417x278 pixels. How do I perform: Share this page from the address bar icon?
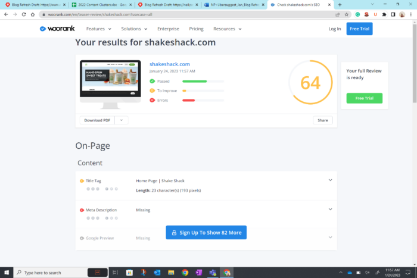coord(338,15)
